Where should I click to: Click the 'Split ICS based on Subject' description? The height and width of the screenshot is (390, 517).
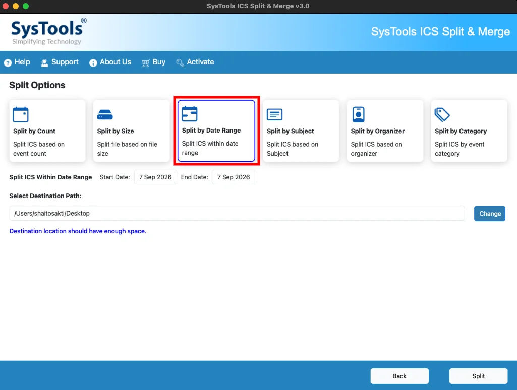click(293, 149)
